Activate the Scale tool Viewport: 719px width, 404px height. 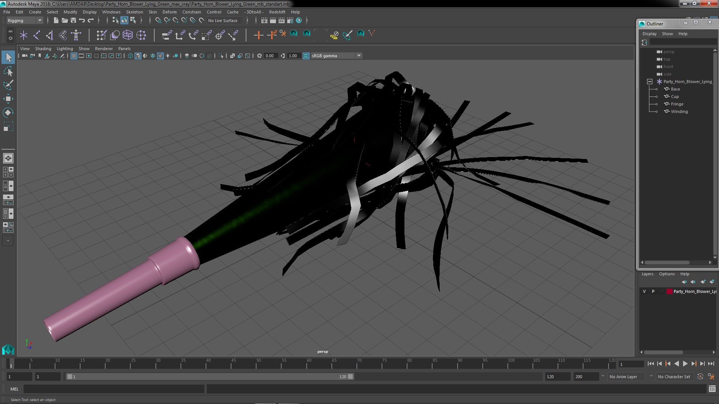(x=8, y=126)
